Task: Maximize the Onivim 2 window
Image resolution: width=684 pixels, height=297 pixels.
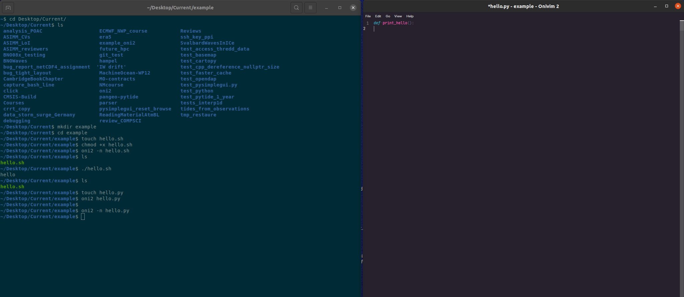Action: [667, 6]
